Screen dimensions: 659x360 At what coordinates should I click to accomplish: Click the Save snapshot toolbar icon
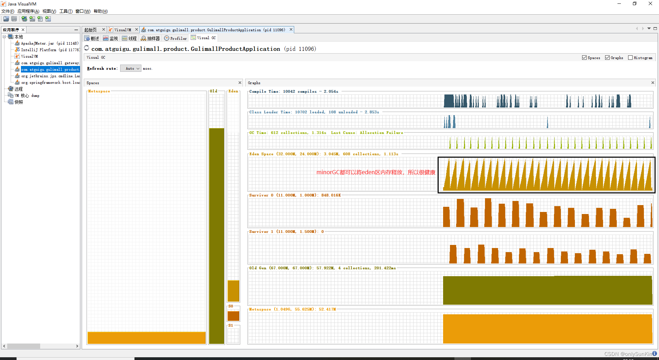pyautogui.click(x=14, y=19)
